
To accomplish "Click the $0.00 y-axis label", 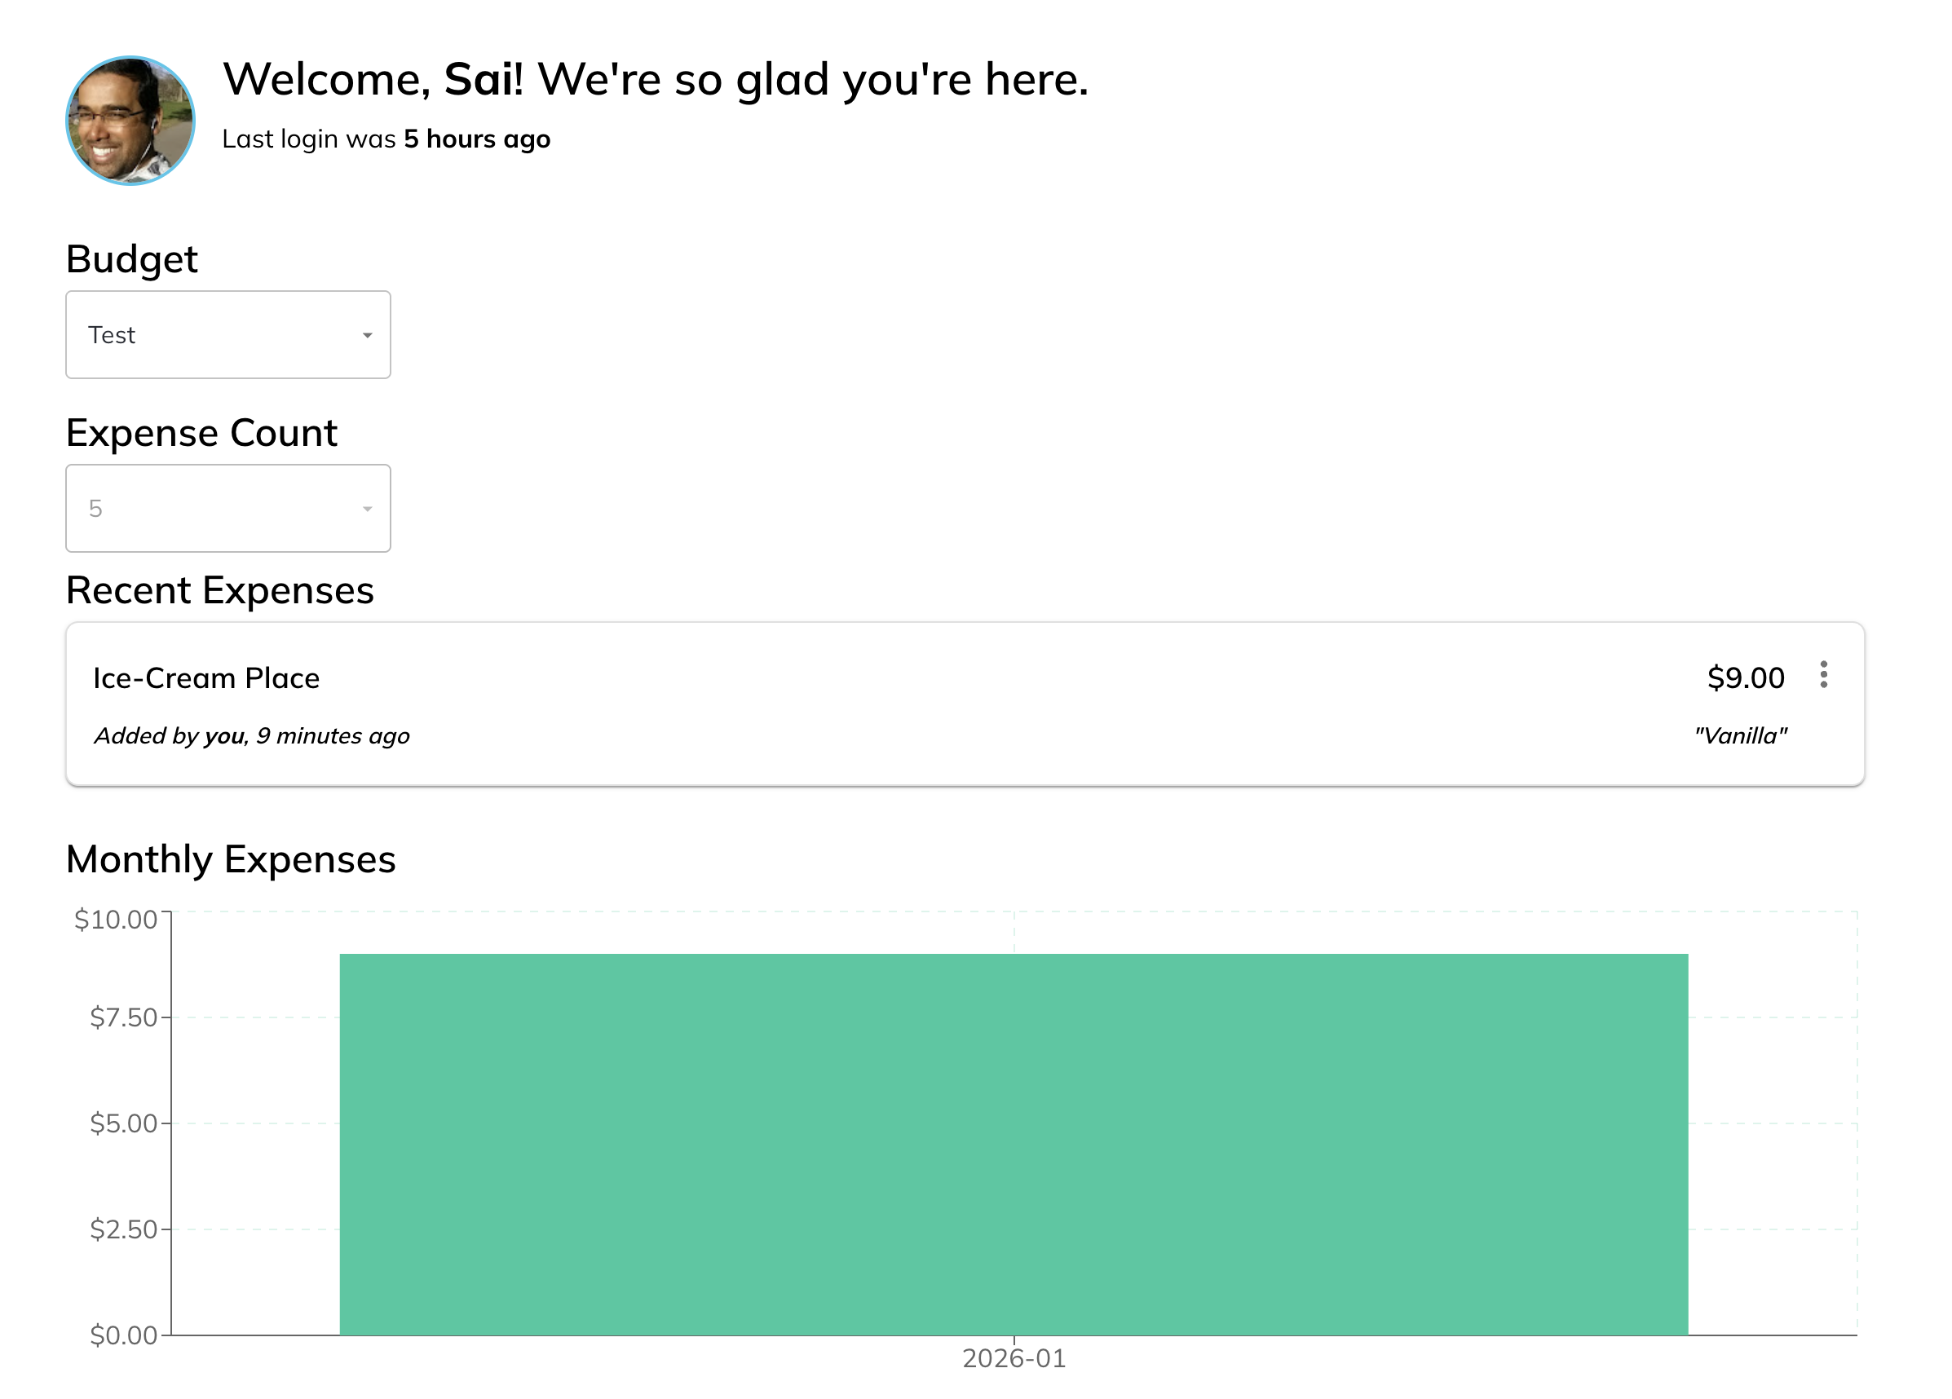I will [123, 1335].
